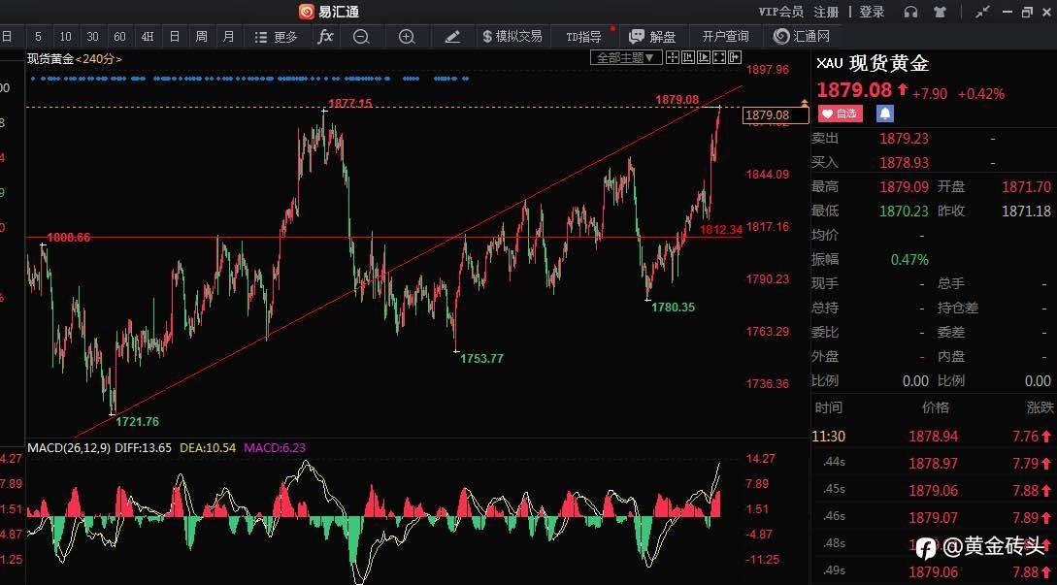This screenshot has height=585, width=1057.
Task: Select the 5-minute timeframe
Action: click(39, 37)
